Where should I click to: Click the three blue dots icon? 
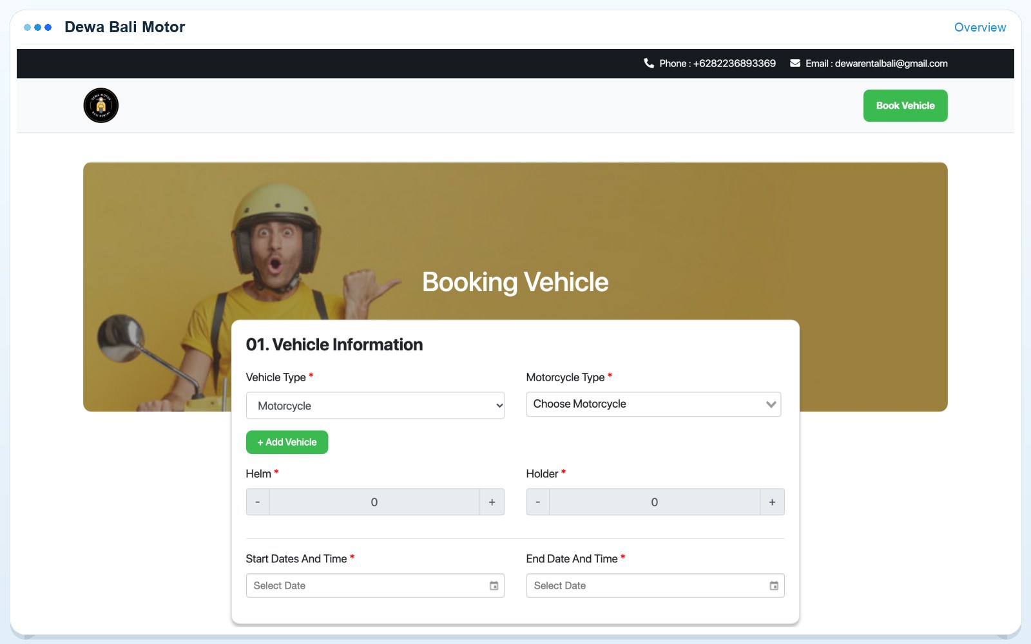37,27
